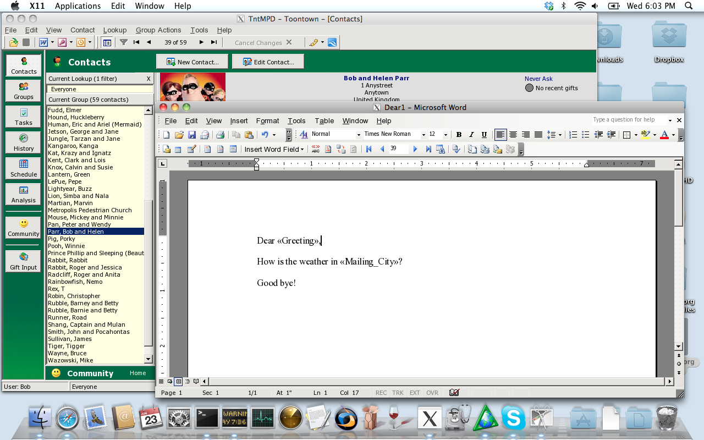The height and width of the screenshot is (440, 704).
Task: Click the Edit Contact button
Action: pos(268,62)
